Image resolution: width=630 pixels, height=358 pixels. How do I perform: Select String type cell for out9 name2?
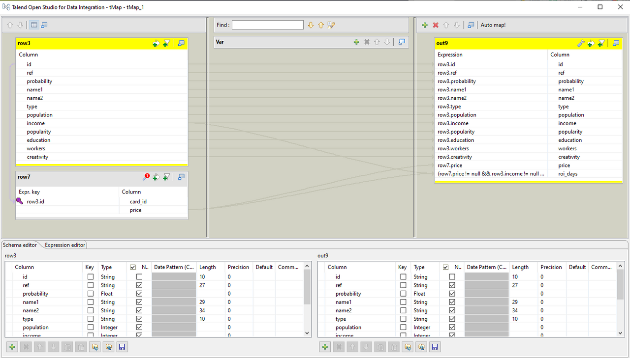coord(426,310)
